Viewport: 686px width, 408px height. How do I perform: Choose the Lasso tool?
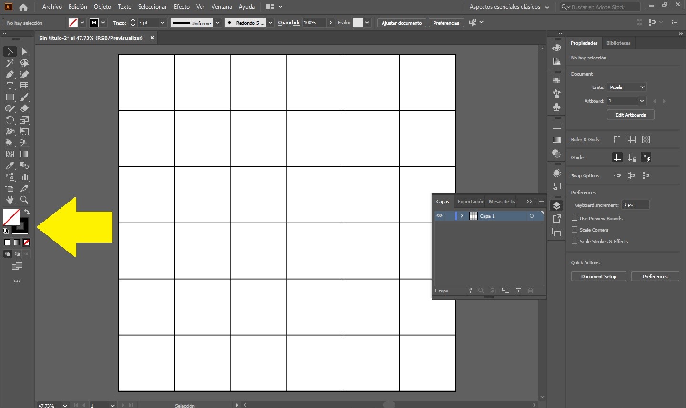[x=24, y=63]
